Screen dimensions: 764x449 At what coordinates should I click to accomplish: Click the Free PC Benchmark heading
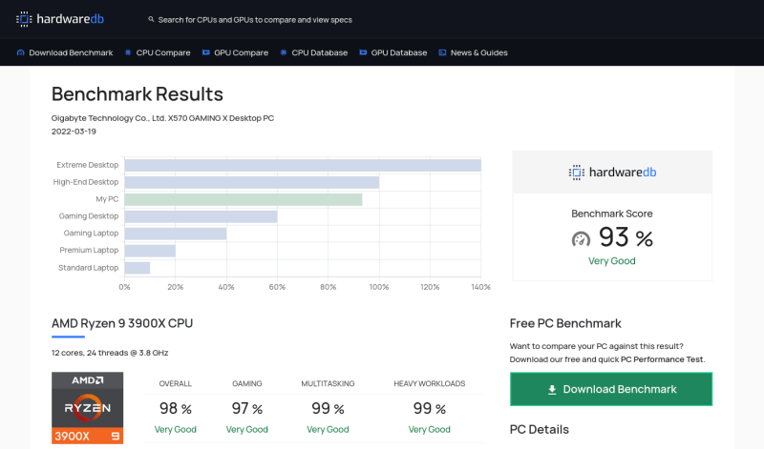[x=565, y=323]
